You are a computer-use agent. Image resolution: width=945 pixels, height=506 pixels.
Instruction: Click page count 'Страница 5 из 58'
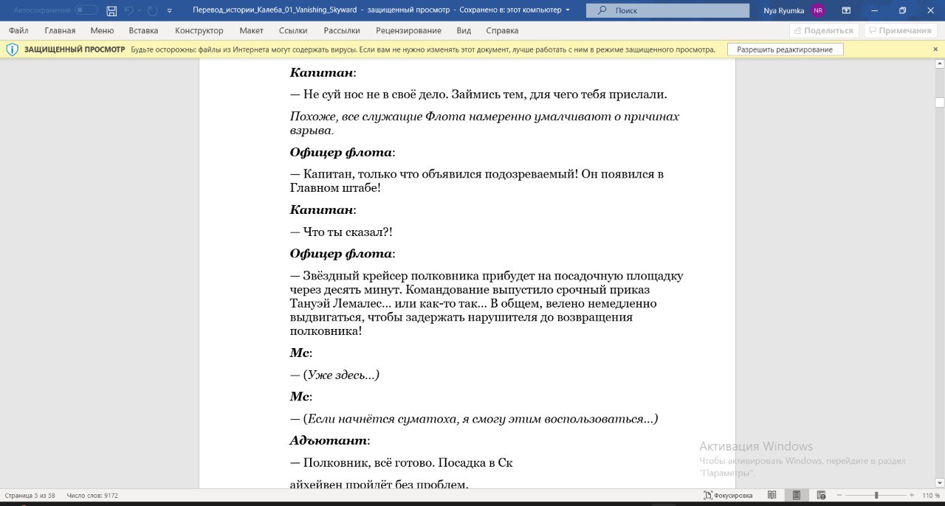click(30, 496)
